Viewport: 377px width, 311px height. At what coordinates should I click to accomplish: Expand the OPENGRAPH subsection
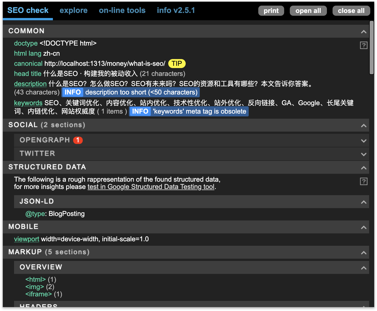(x=363, y=141)
